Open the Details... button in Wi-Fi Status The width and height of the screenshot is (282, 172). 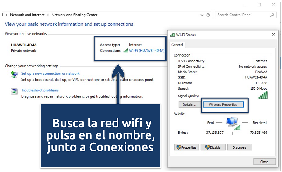(x=189, y=105)
